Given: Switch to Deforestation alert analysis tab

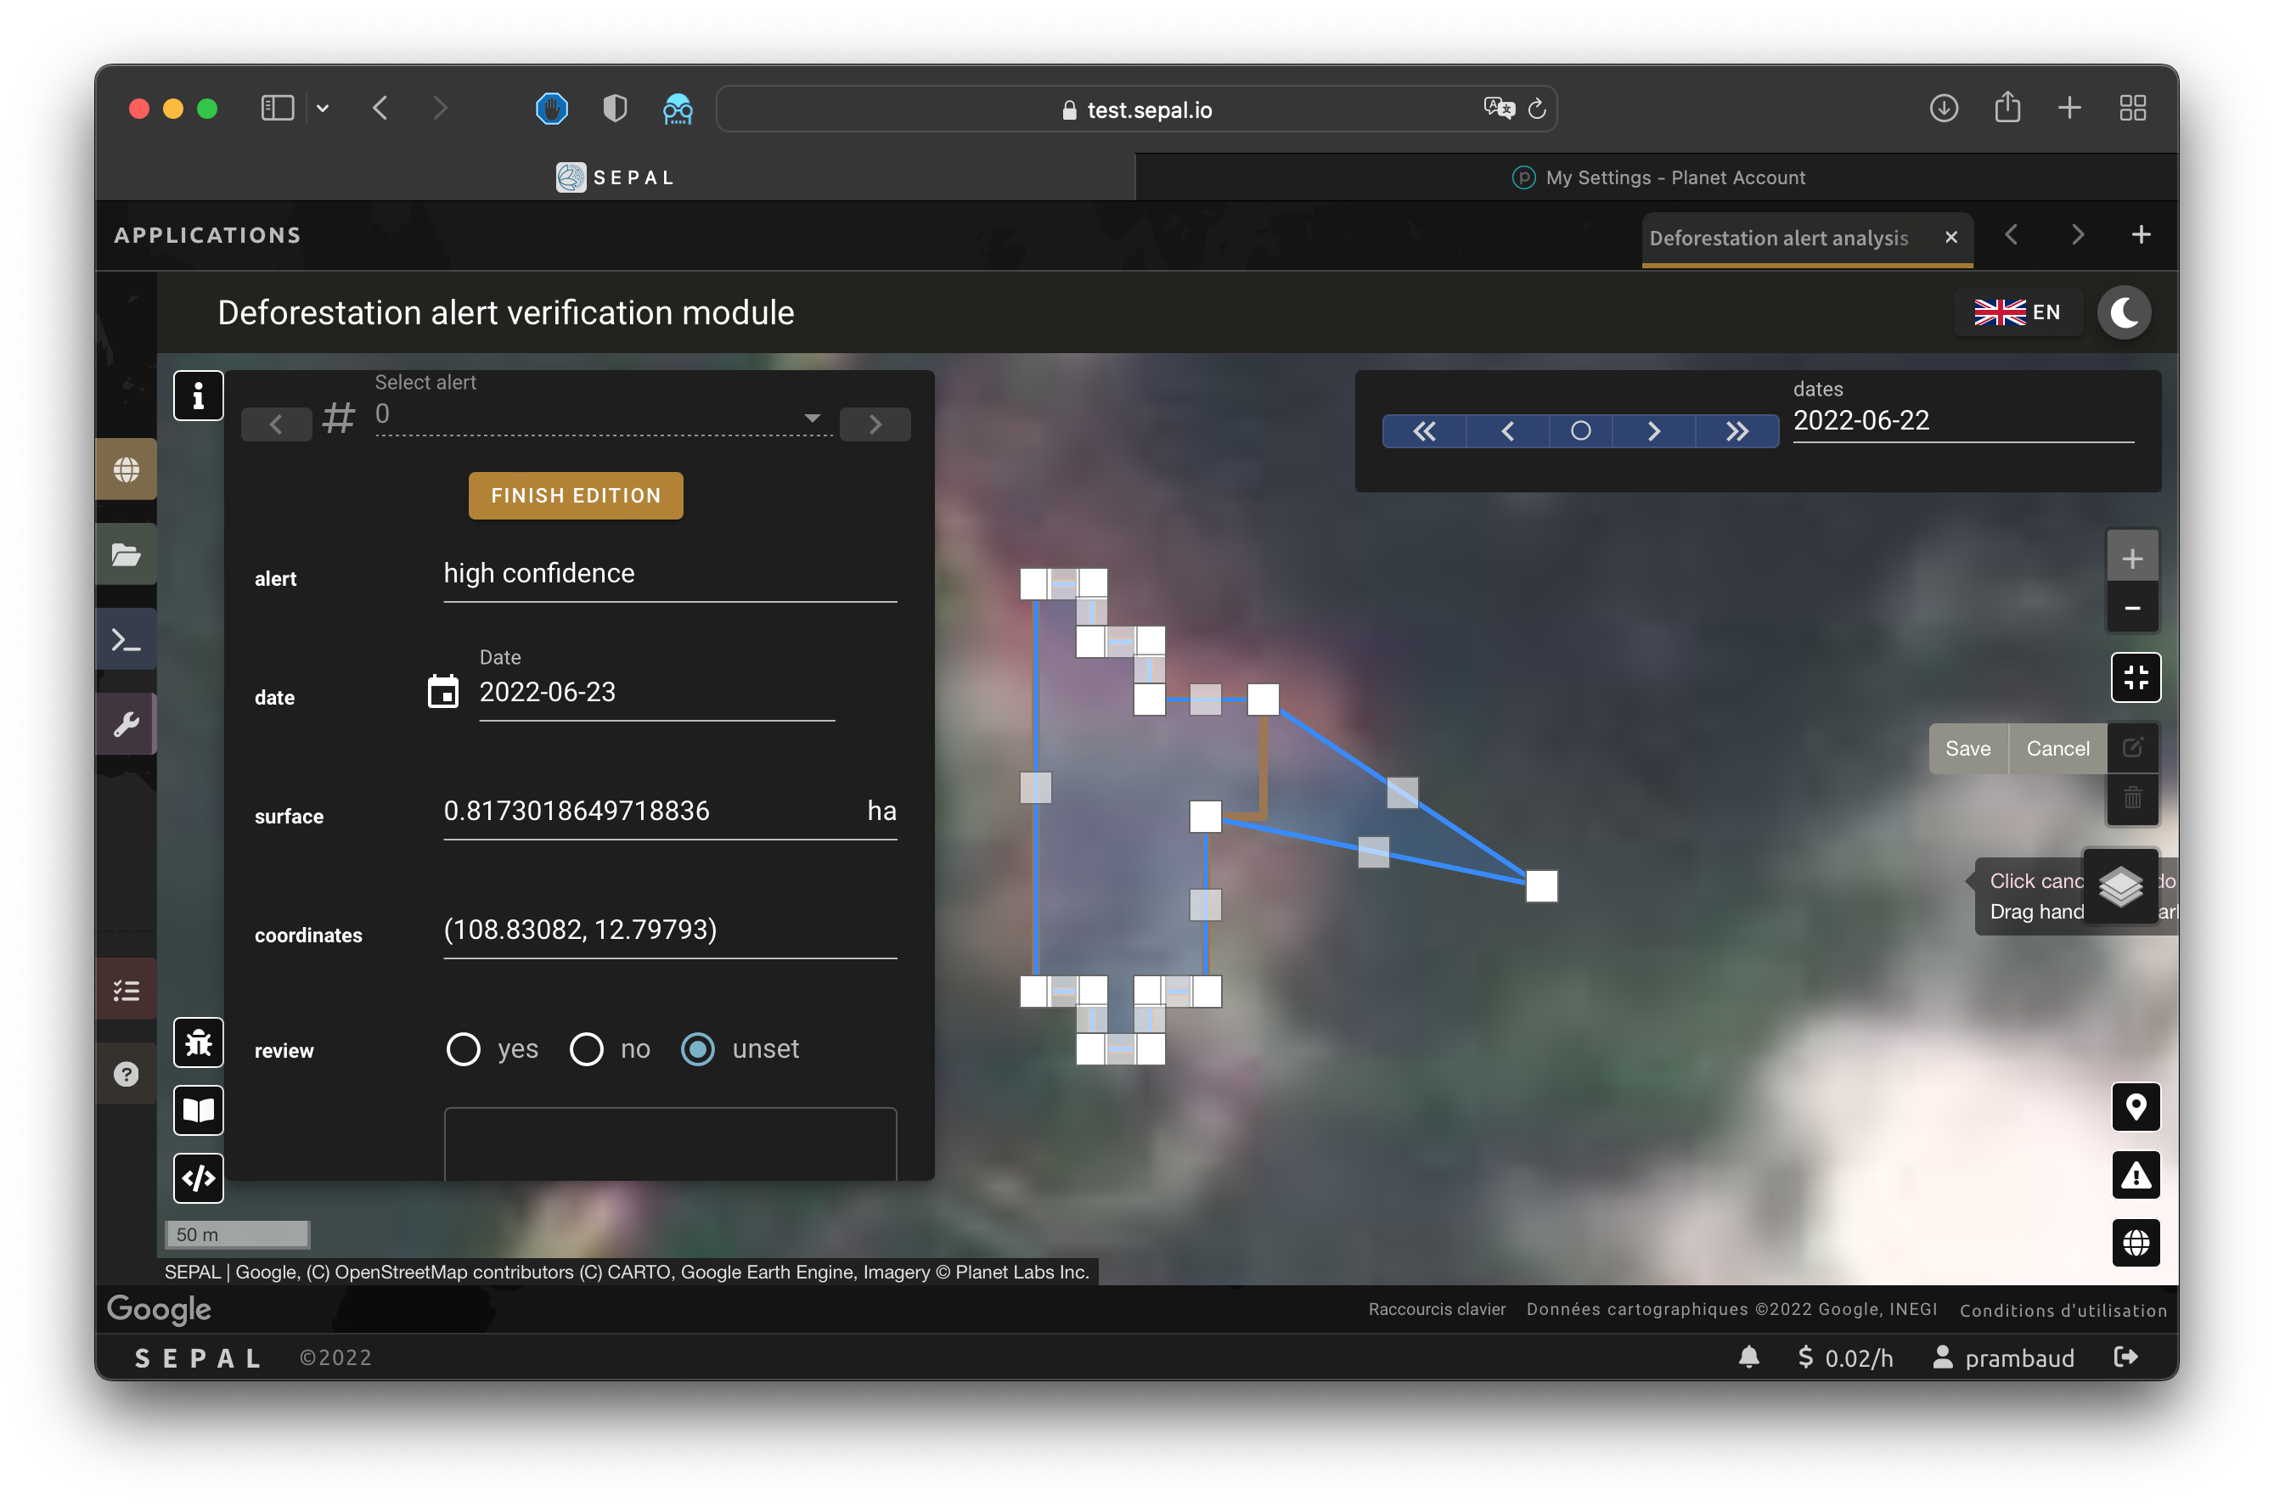Looking at the screenshot, I should click(x=1778, y=239).
